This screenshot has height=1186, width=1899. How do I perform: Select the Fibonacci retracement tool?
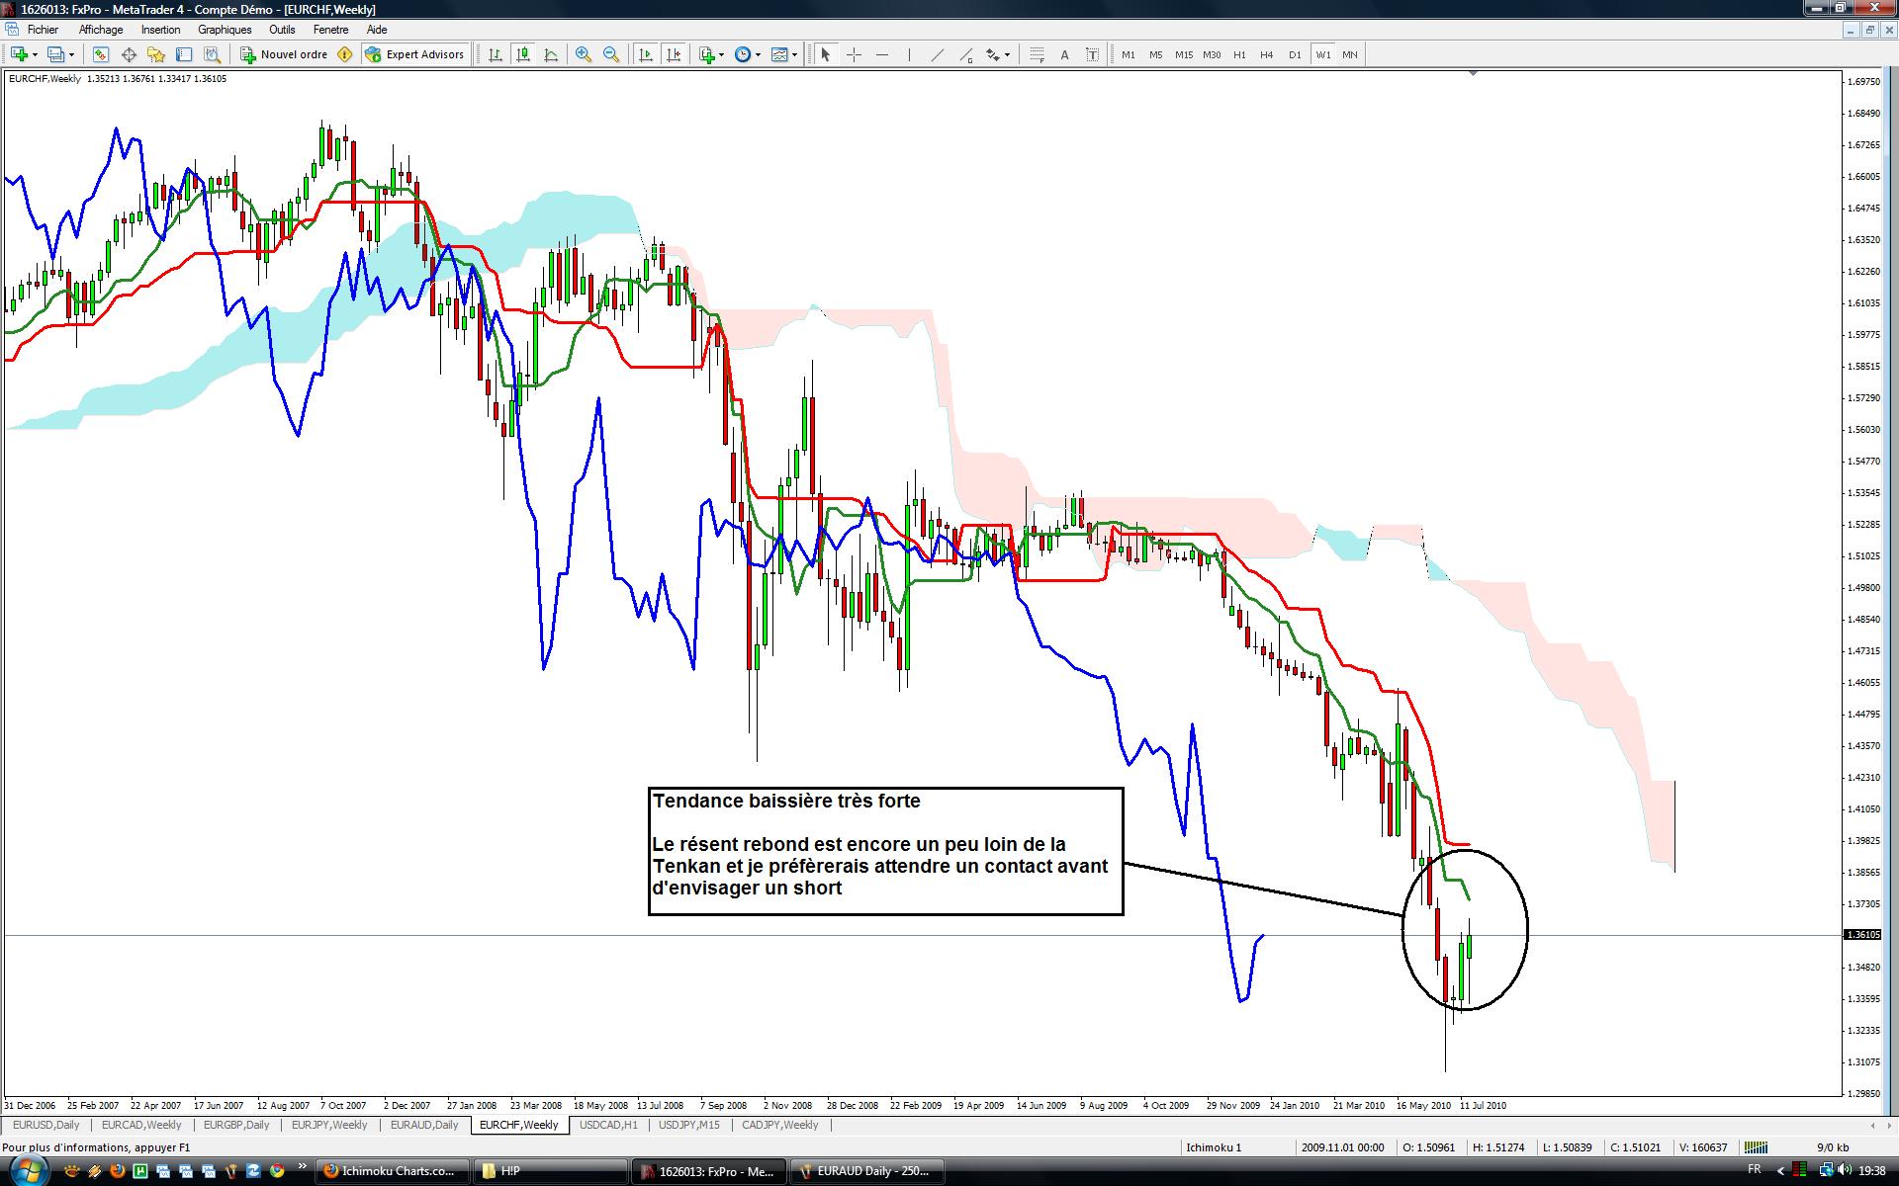pyautogui.click(x=1037, y=55)
